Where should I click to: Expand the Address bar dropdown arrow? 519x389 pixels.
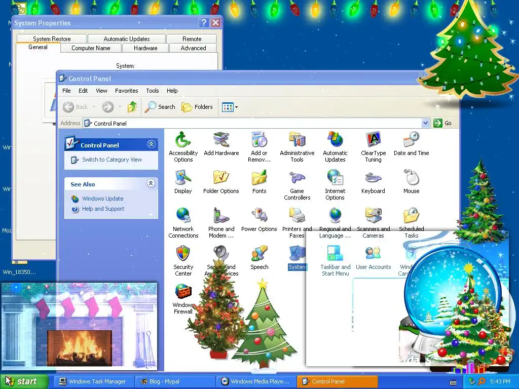click(425, 123)
